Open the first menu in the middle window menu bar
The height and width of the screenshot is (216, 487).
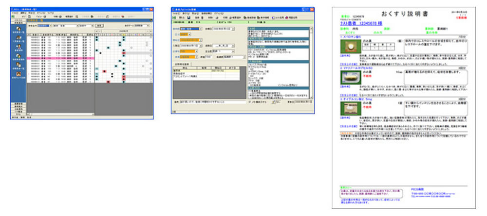tap(175, 14)
